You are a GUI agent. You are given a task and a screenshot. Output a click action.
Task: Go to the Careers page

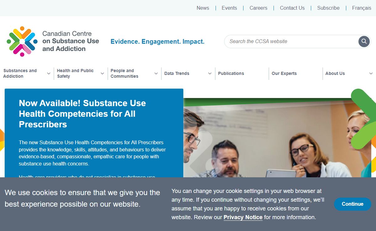click(x=258, y=8)
